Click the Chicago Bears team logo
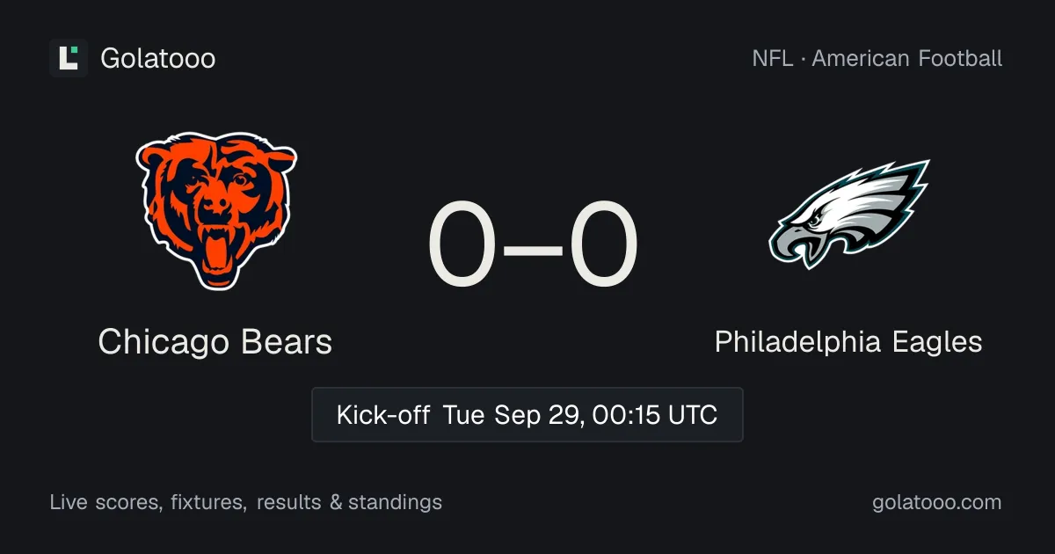This screenshot has height=554, width=1055. click(x=215, y=211)
